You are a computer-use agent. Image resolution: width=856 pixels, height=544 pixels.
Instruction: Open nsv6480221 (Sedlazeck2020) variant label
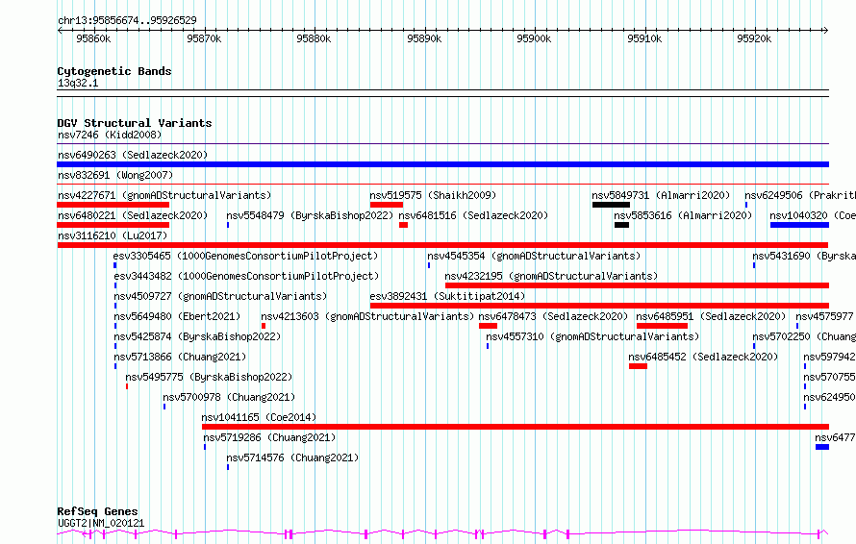point(133,215)
